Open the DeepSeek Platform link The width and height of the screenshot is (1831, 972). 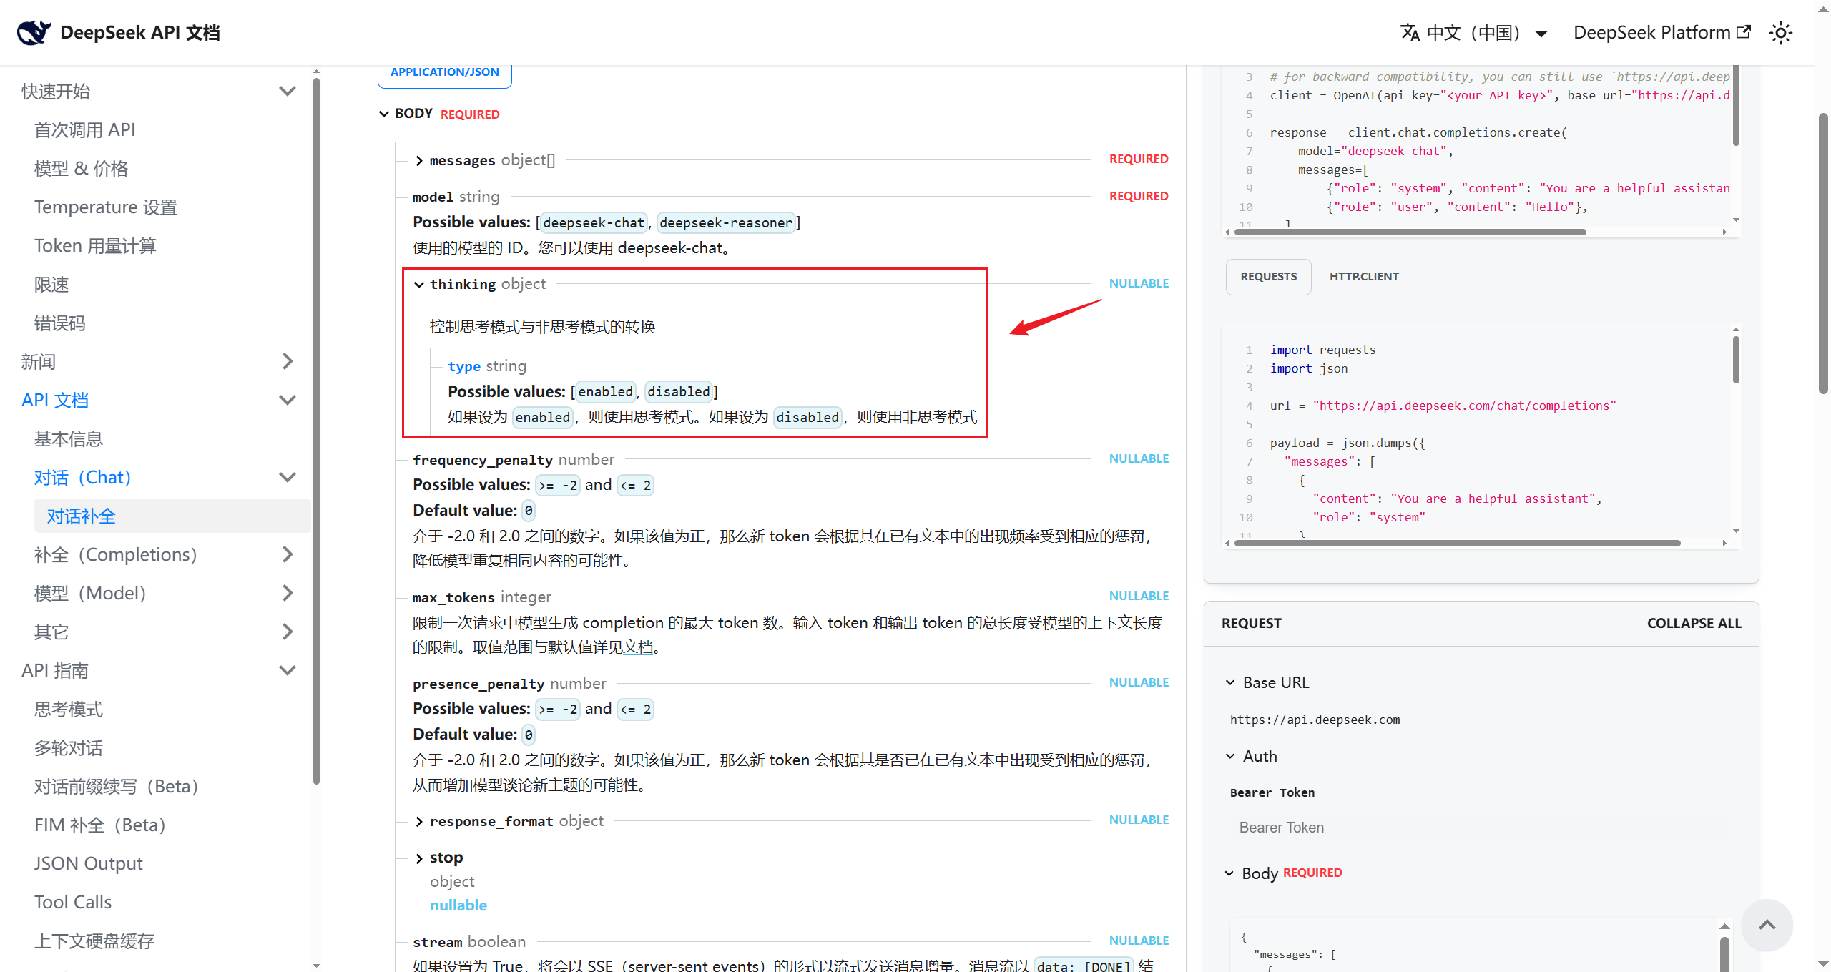[x=1661, y=33]
